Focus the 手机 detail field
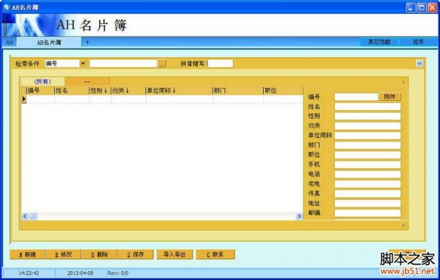 tap(367, 165)
